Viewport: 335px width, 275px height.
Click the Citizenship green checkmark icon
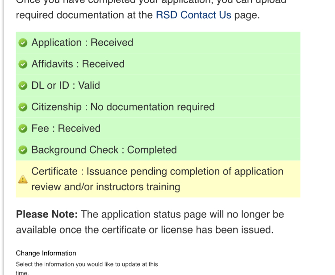pos(23,107)
